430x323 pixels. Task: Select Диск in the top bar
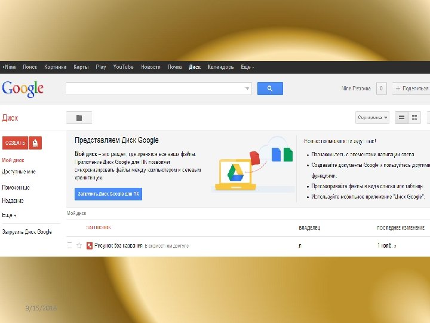(195, 67)
